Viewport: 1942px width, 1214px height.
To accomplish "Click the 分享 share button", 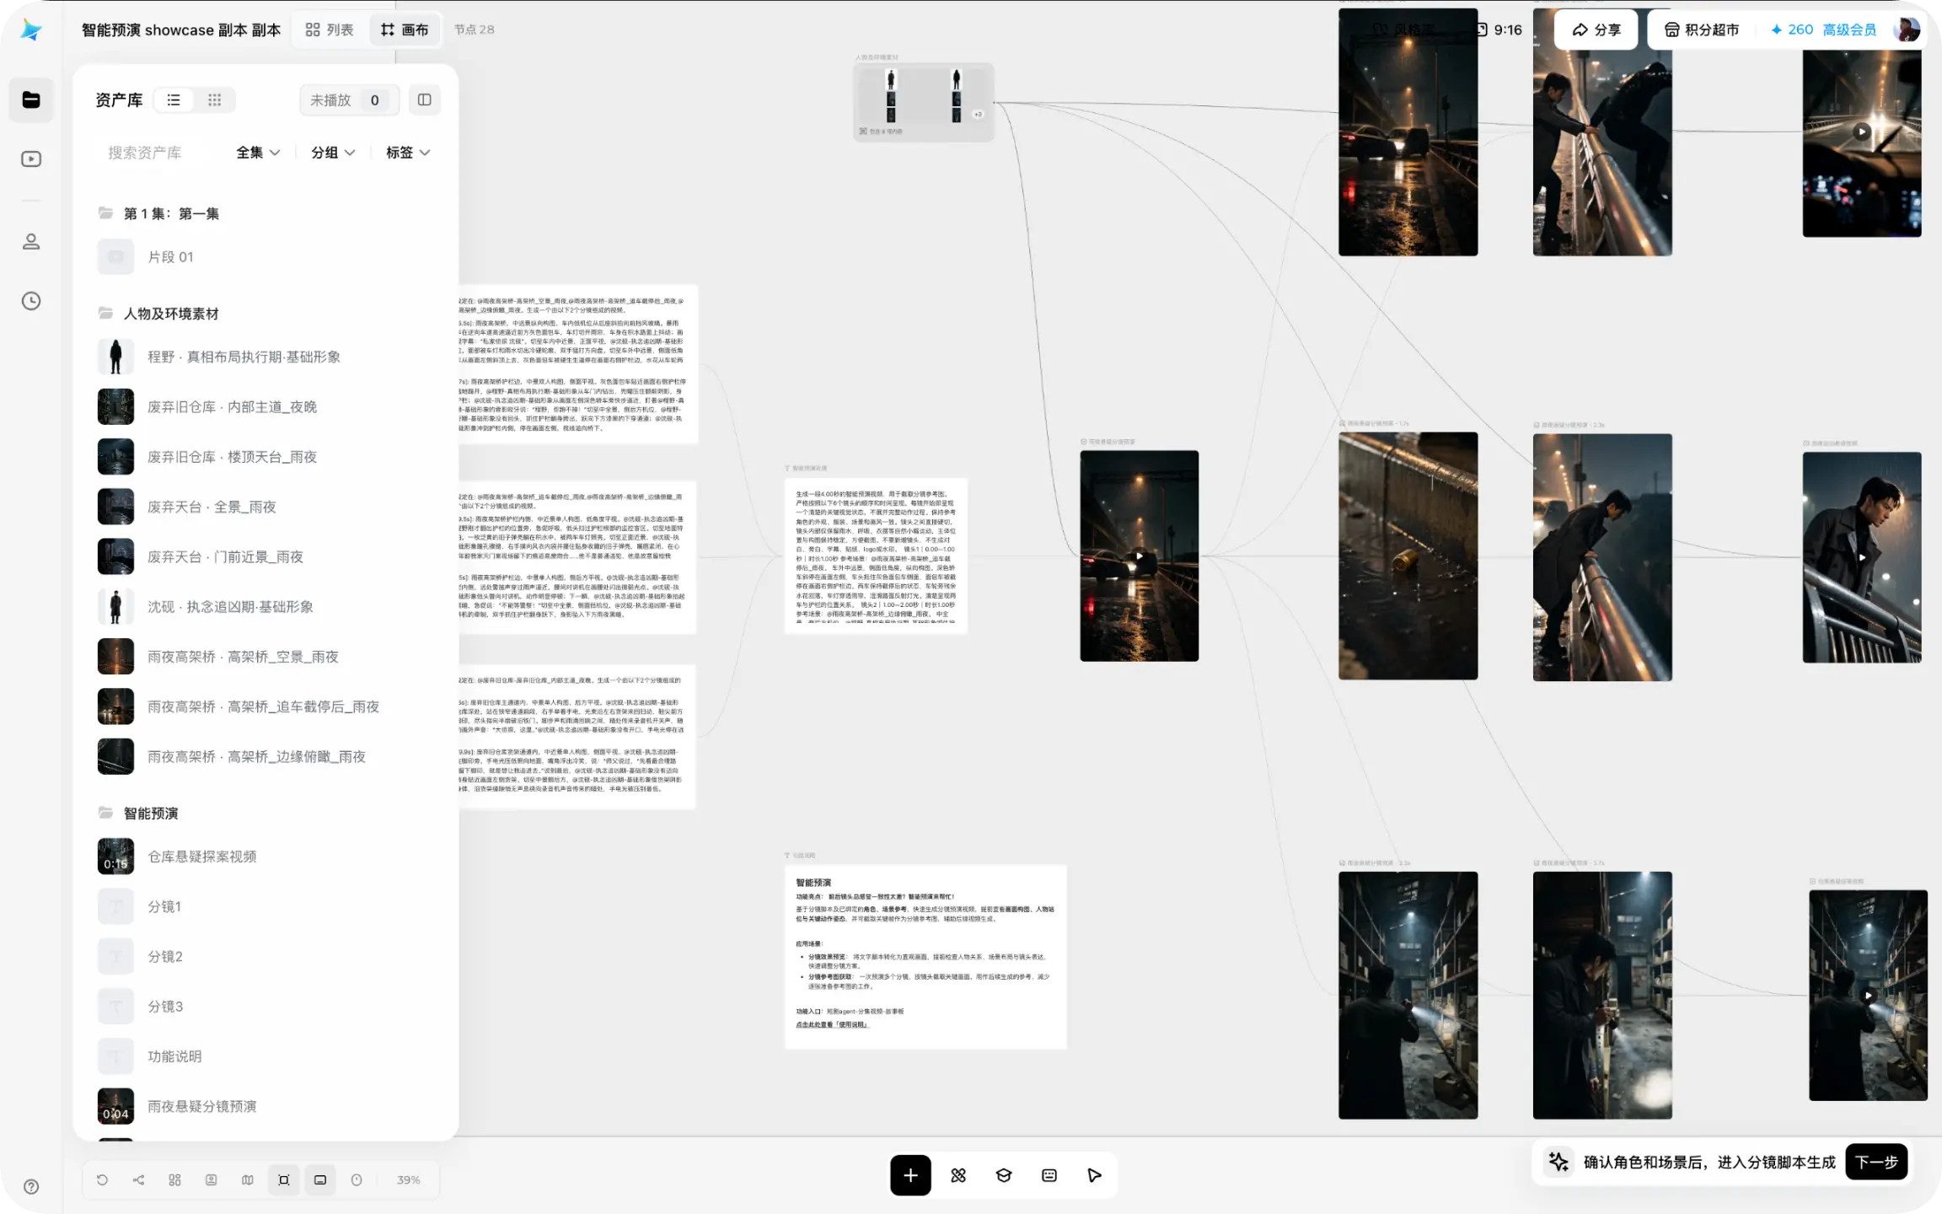I will point(1596,30).
